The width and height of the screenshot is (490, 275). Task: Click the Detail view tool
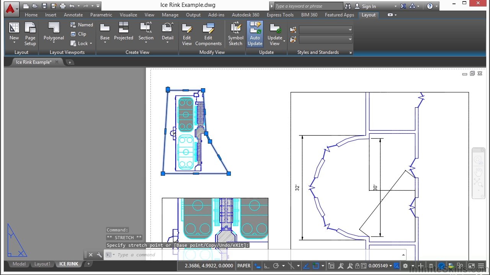tap(168, 33)
